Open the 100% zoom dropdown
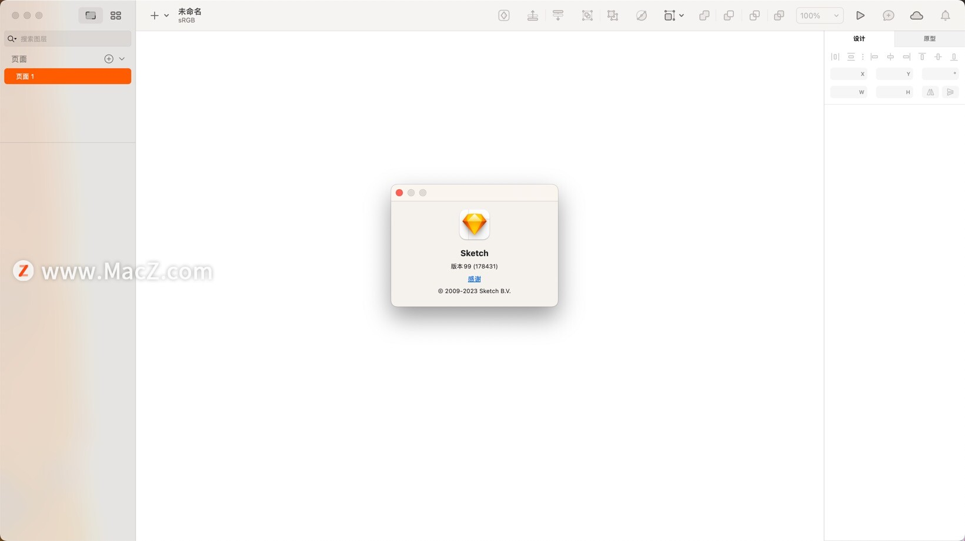Screen dimensions: 965x541 820,16
